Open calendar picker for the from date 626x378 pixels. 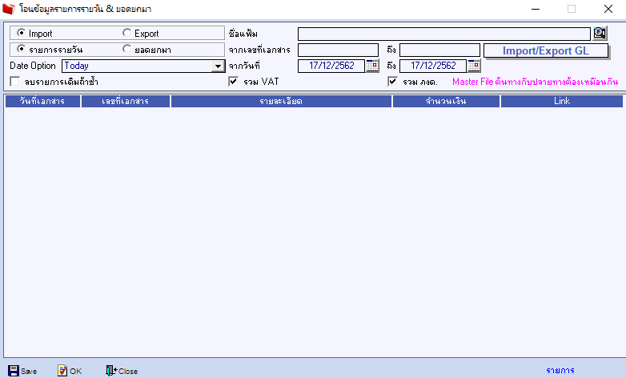click(372, 66)
